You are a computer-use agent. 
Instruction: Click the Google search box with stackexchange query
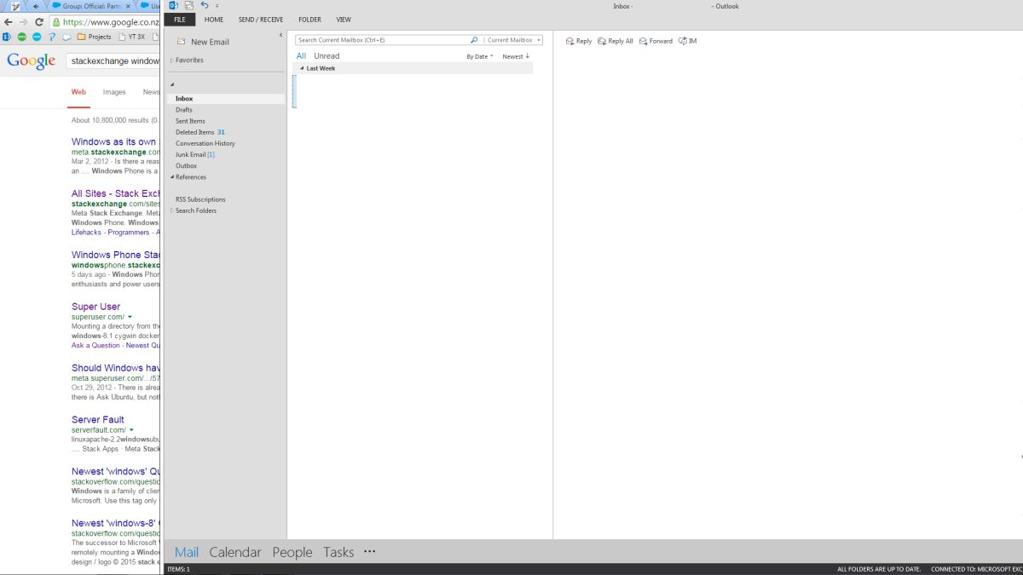tap(113, 60)
